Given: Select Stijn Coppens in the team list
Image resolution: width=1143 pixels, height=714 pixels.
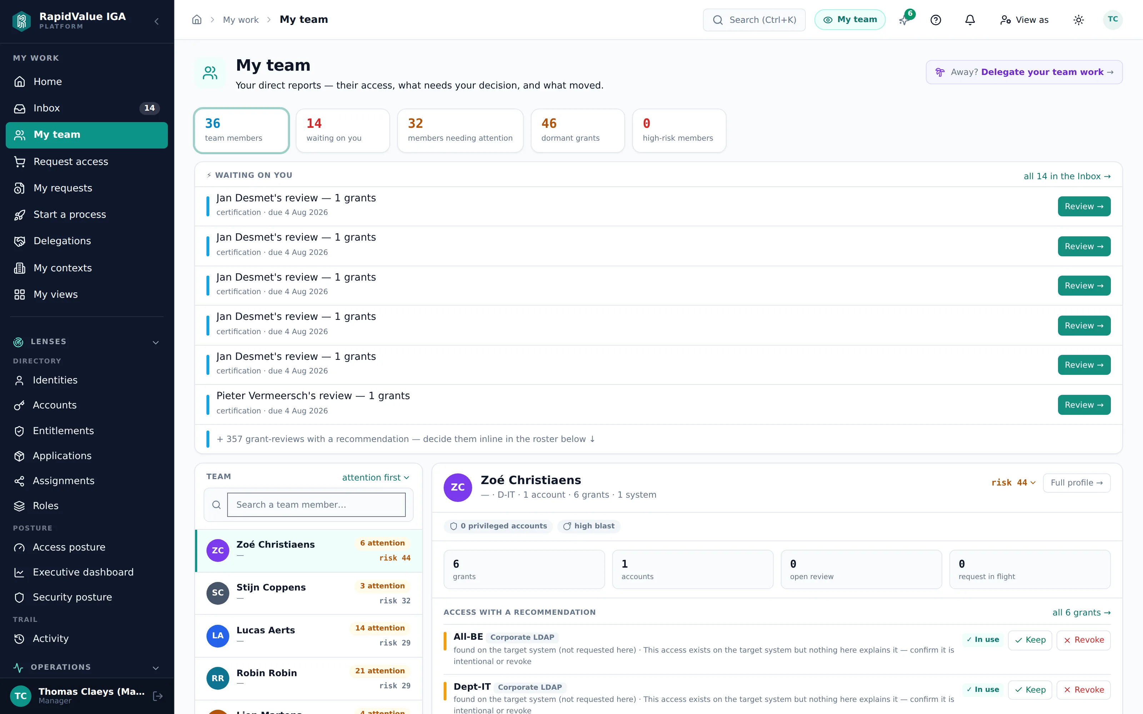Looking at the screenshot, I should point(309,593).
